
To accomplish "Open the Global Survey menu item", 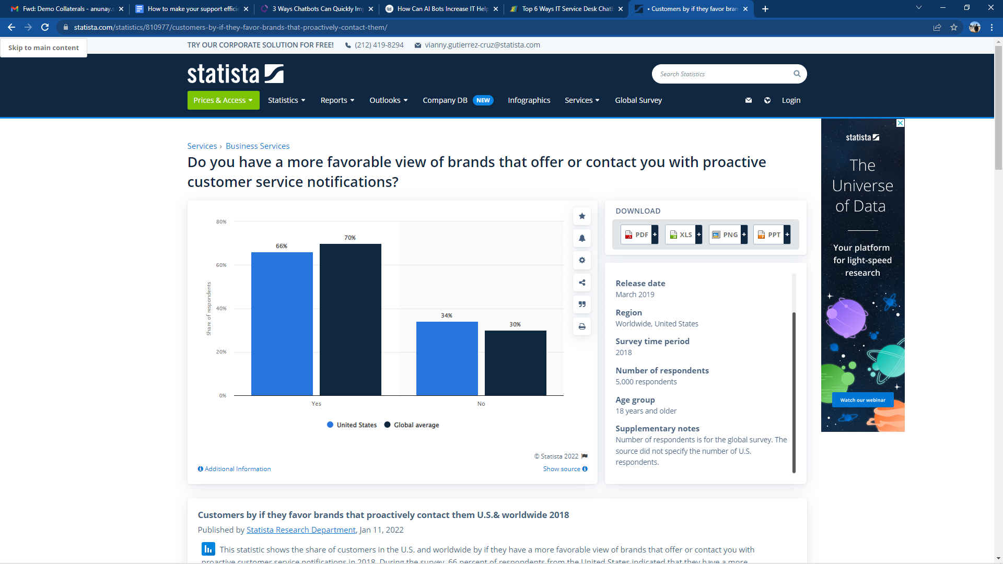I will coord(638,100).
